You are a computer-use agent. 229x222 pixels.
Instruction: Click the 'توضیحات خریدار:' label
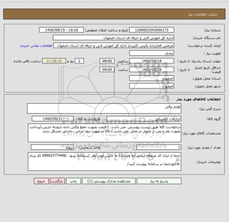[x=209, y=162]
